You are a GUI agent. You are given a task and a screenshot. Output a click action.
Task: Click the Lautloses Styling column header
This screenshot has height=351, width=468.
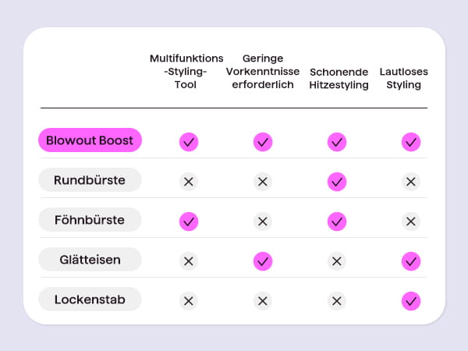click(x=403, y=78)
